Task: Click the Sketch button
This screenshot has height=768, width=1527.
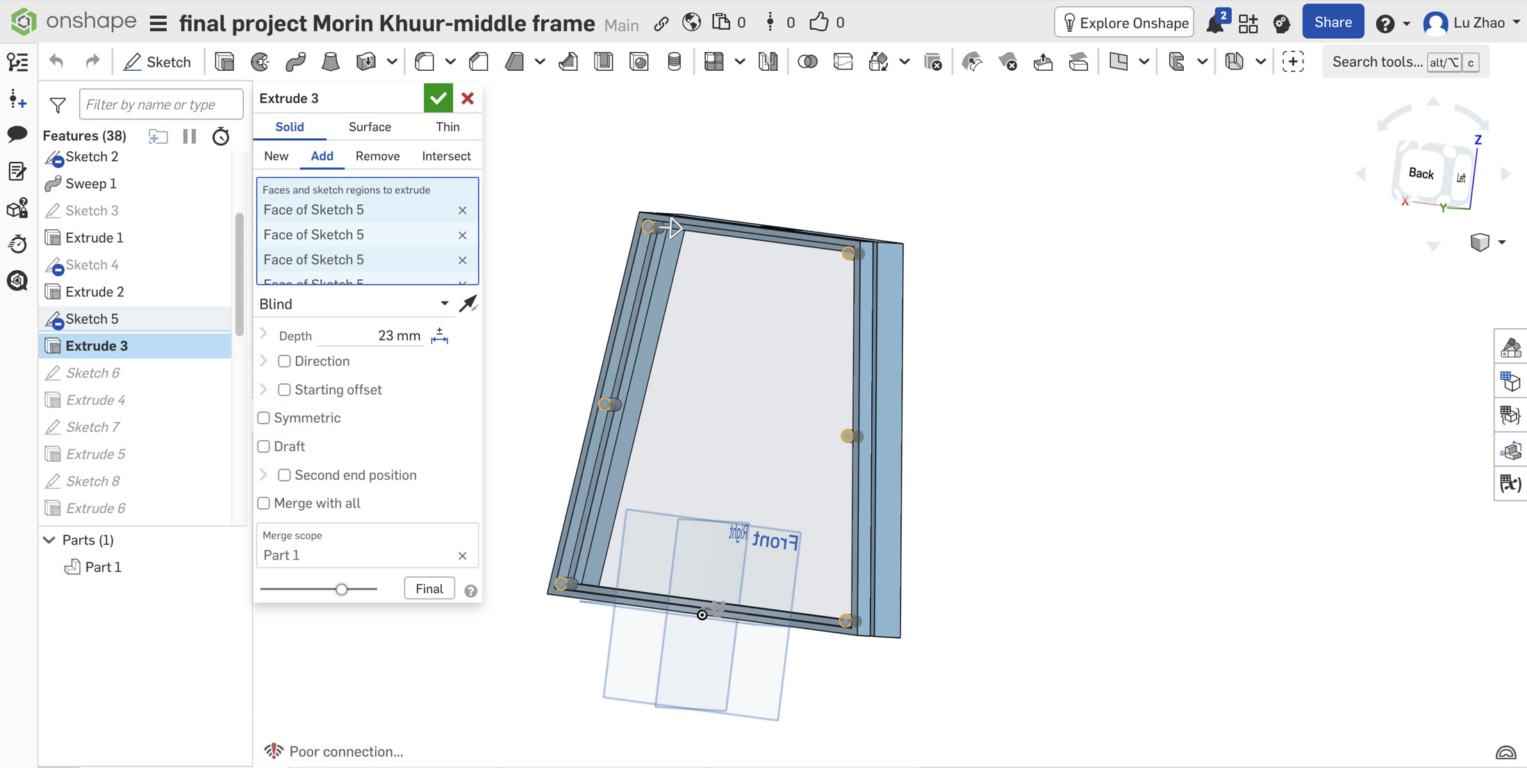Action: (x=158, y=62)
